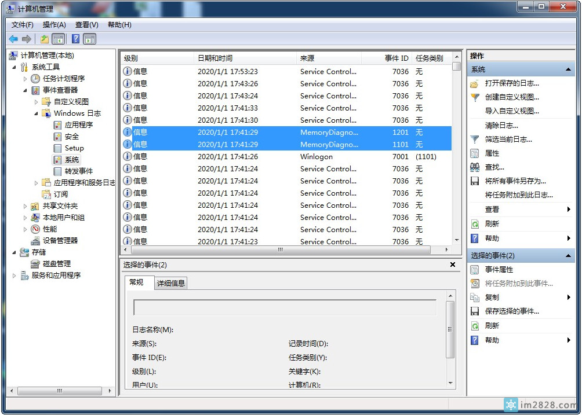Sort list by 日期和时间 column header

pyautogui.click(x=215, y=58)
